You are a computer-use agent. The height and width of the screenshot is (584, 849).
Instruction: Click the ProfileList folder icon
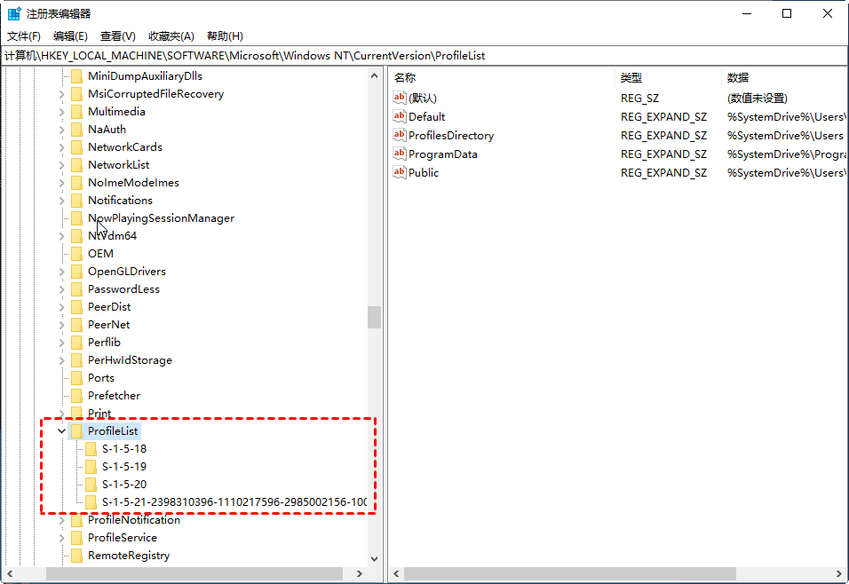tap(76, 430)
